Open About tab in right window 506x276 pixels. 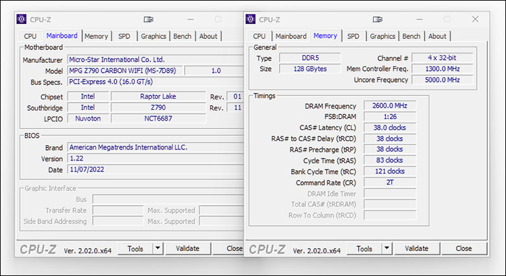click(x=438, y=36)
